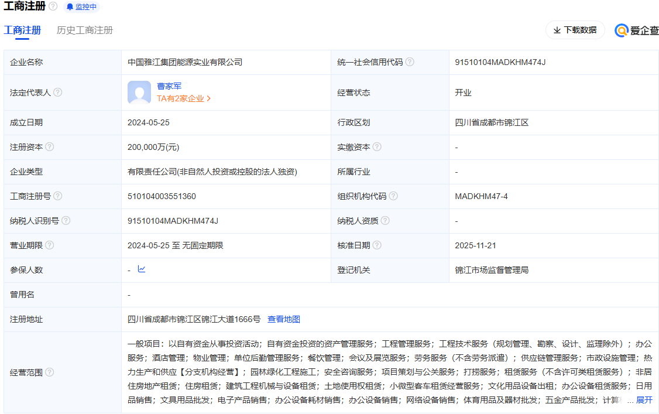Click 查看地图 link for registered address

coord(284,319)
